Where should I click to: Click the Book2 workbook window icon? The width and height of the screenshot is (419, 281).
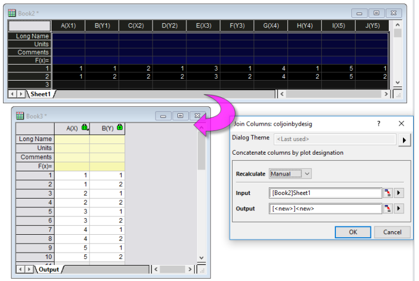pos(12,11)
